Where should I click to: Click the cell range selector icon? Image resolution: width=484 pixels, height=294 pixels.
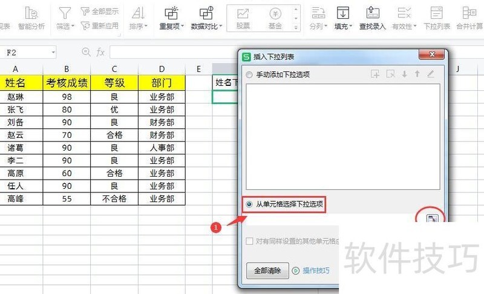pyautogui.click(x=432, y=218)
